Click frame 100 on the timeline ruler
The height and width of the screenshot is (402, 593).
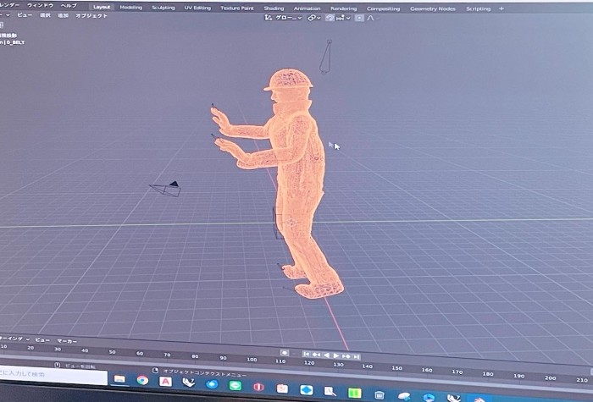pyautogui.click(x=251, y=360)
